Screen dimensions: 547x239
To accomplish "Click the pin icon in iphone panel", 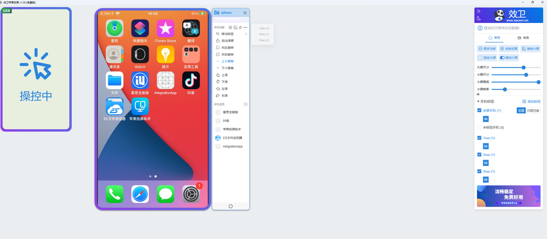I will (x=240, y=27).
